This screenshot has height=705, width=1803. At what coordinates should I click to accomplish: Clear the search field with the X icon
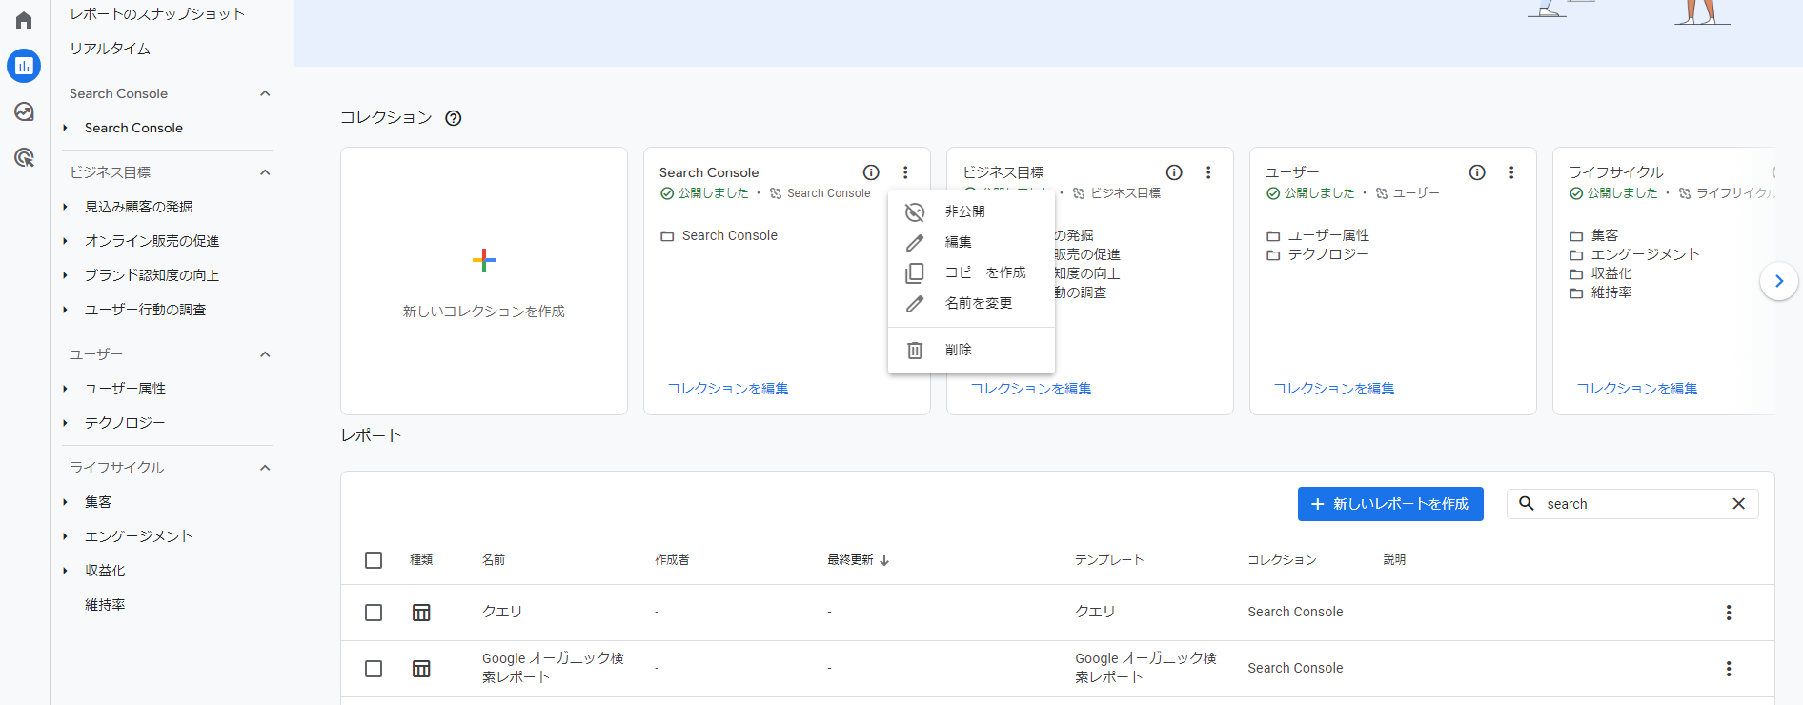click(1738, 504)
